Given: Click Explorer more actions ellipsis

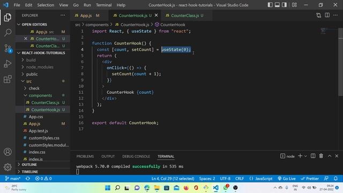Looking at the screenshot, I should [63, 16].
